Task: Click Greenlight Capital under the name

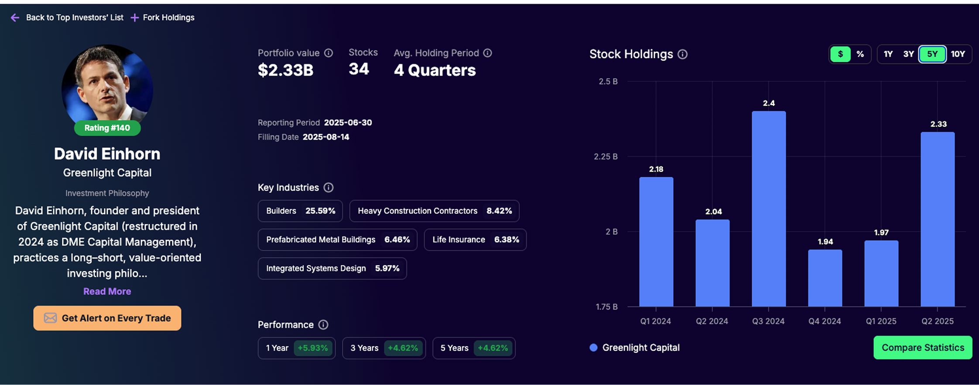Action: click(x=107, y=172)
